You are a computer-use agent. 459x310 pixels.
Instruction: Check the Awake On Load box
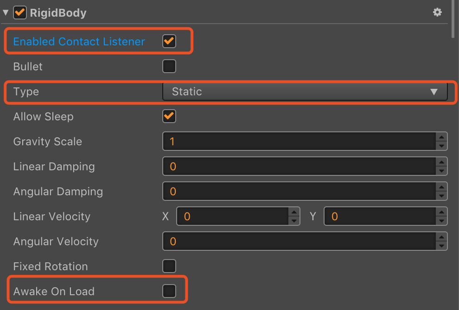point(169,291)
